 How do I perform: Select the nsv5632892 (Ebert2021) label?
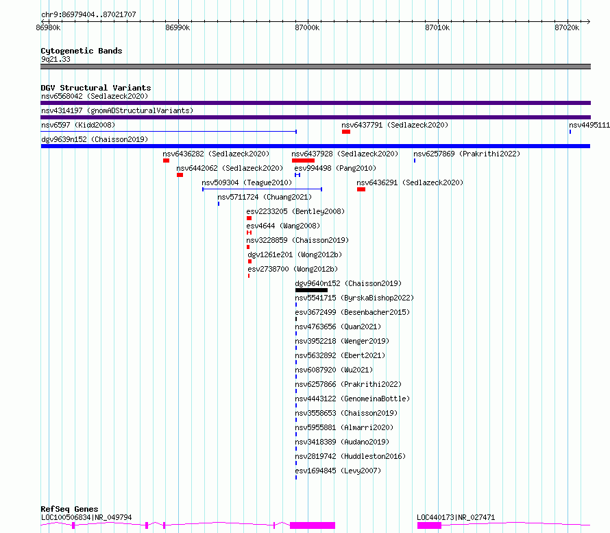point(340,355)
